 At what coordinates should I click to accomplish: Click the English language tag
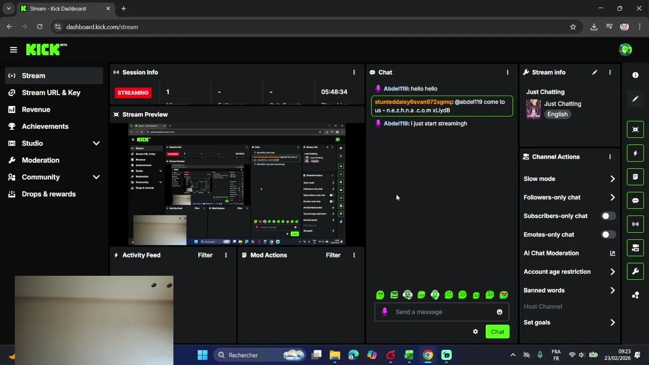557,114
